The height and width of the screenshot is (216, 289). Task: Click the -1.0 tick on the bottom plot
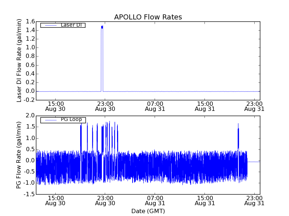pos(29,183)
